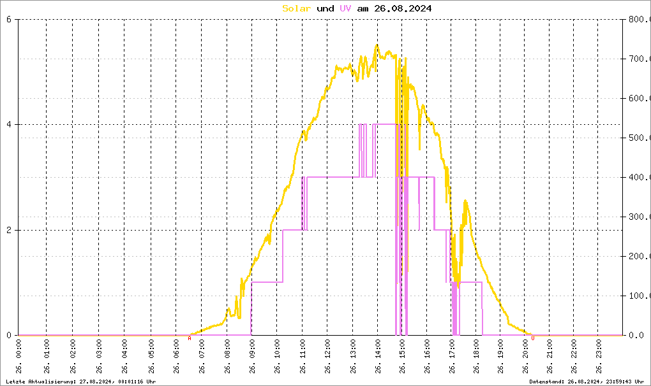Click the time label "26. 16:00"
This screenshot has width=651, height=386.
pyautogui.click(x=427, y=356)
